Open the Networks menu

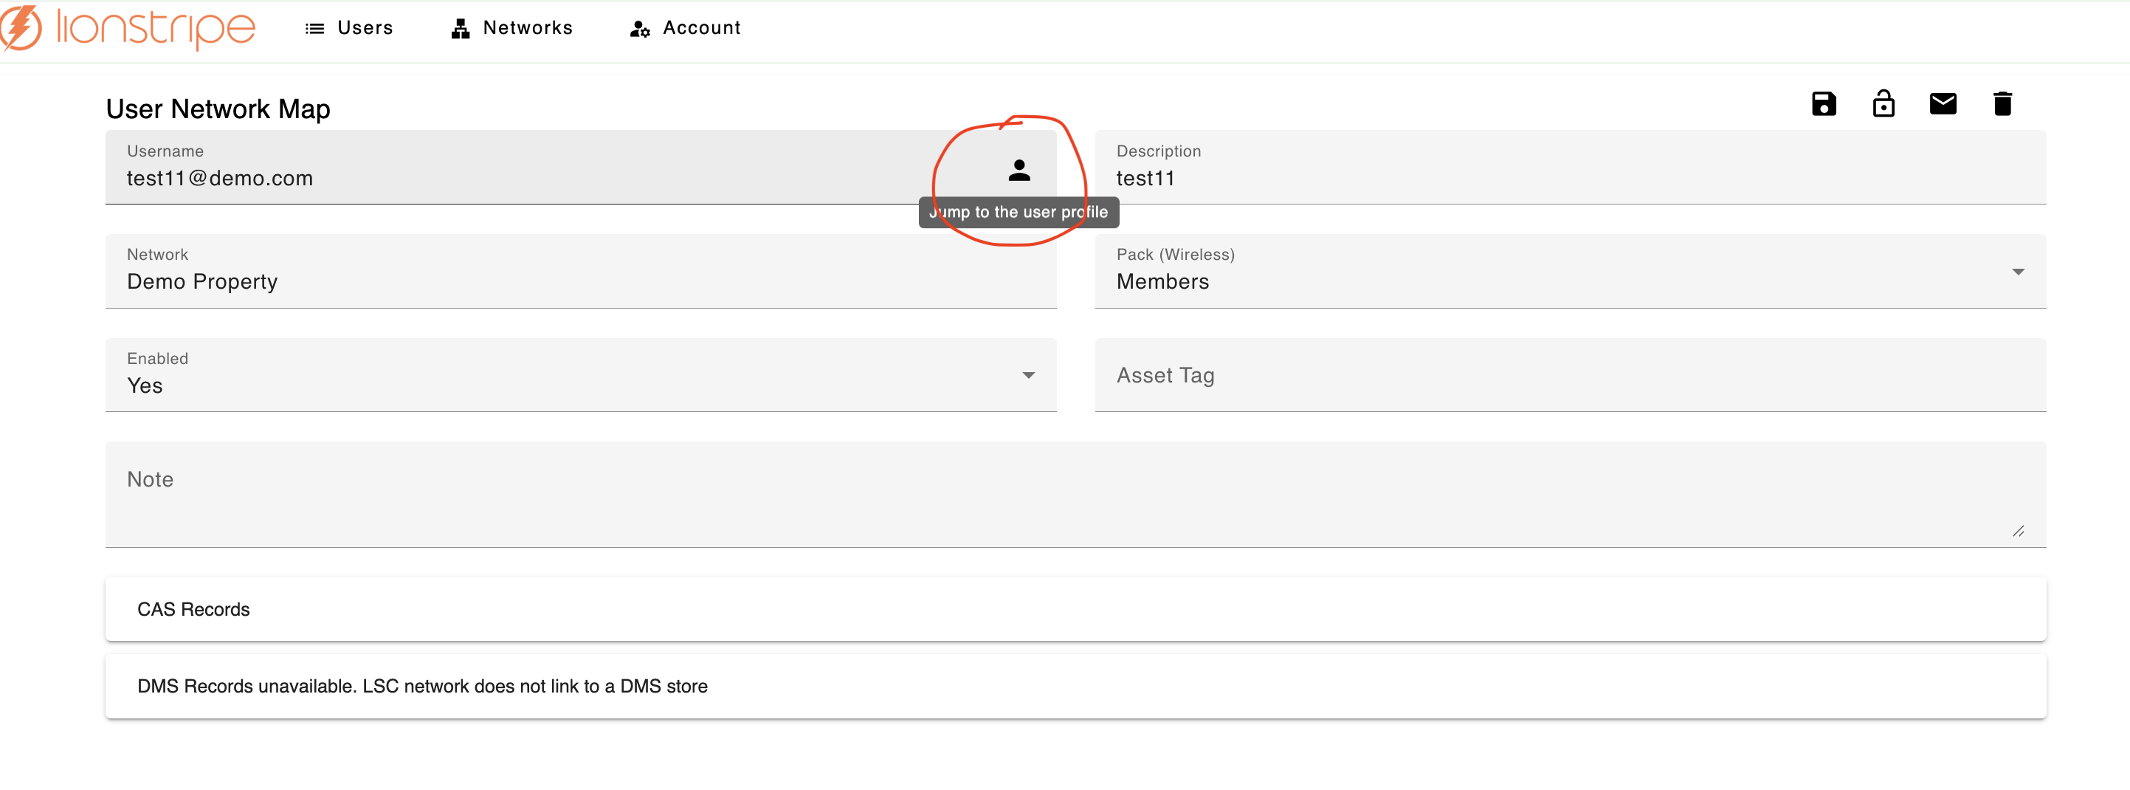[x=511, y=28]
